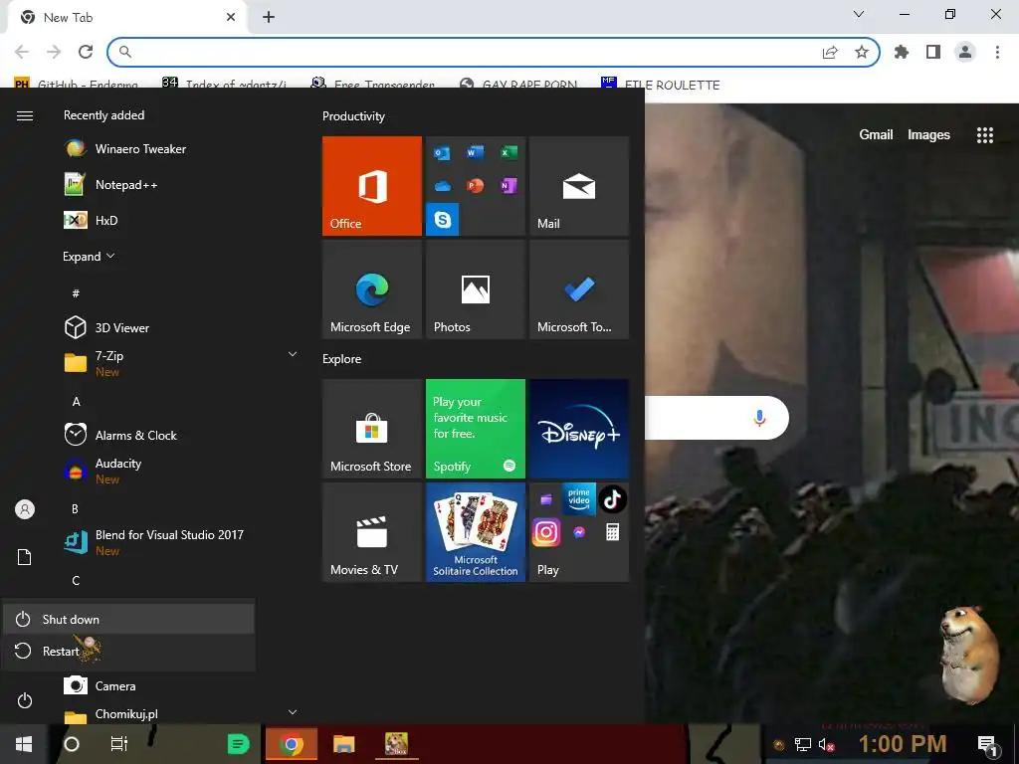The image size is (1019, 764).
Task: Click the Power icon in Start sidebar
Action: [x=25, y=700]
